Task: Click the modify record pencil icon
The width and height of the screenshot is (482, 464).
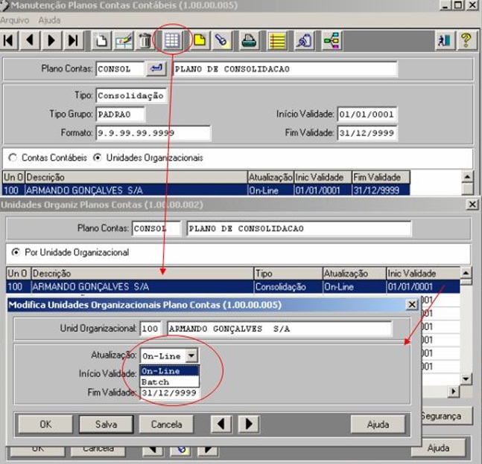Action: coord(124,40)
